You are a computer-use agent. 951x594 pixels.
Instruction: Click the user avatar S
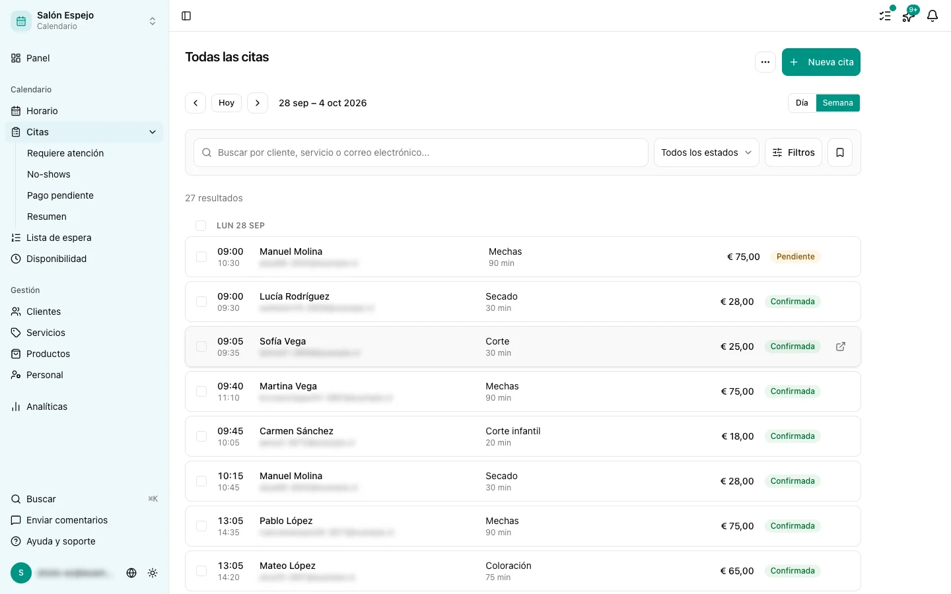point(21,573)
